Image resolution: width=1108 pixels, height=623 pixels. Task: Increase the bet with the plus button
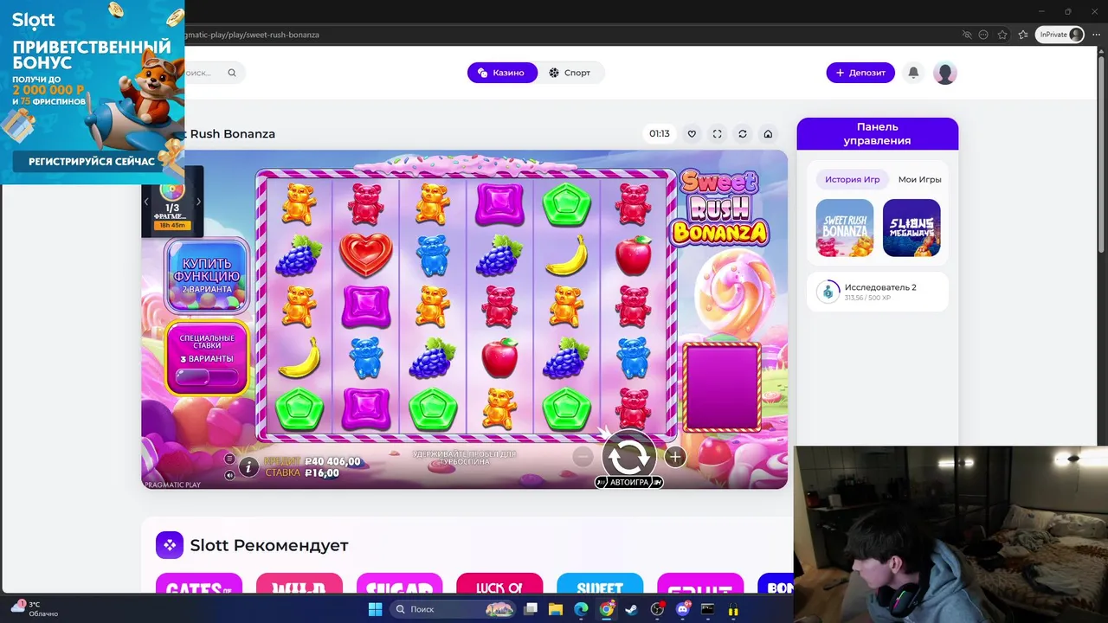[675, 456]
